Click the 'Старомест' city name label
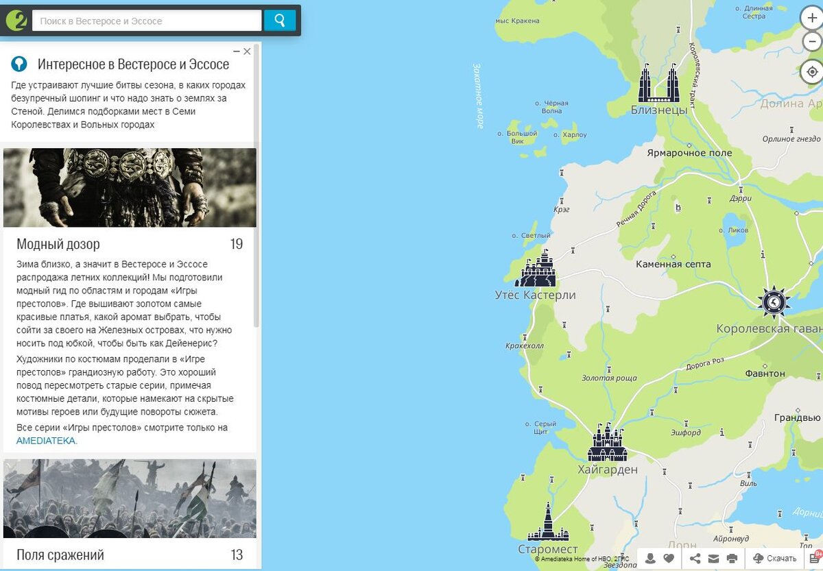The width and height of the screenshot is (823, 571). tap(548, 550)
